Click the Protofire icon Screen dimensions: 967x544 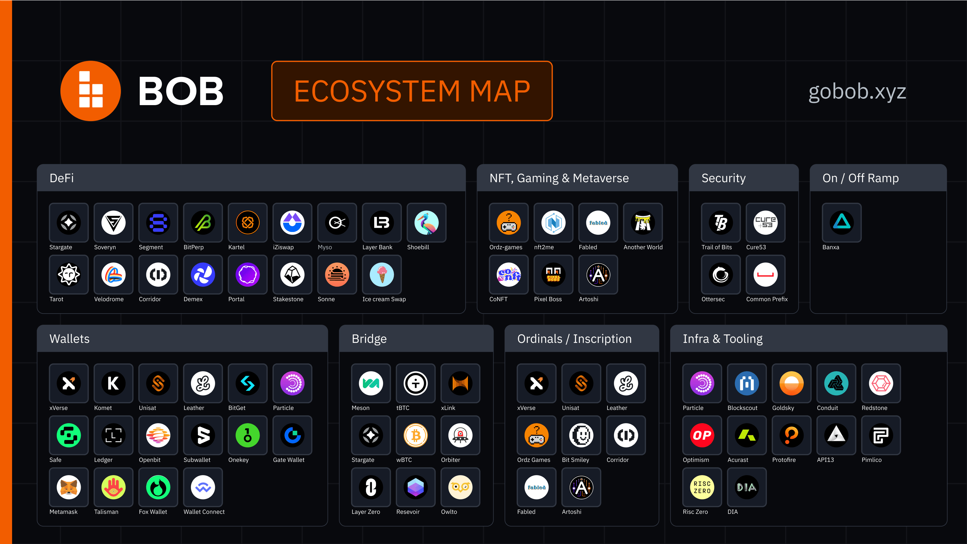[791, 435]
